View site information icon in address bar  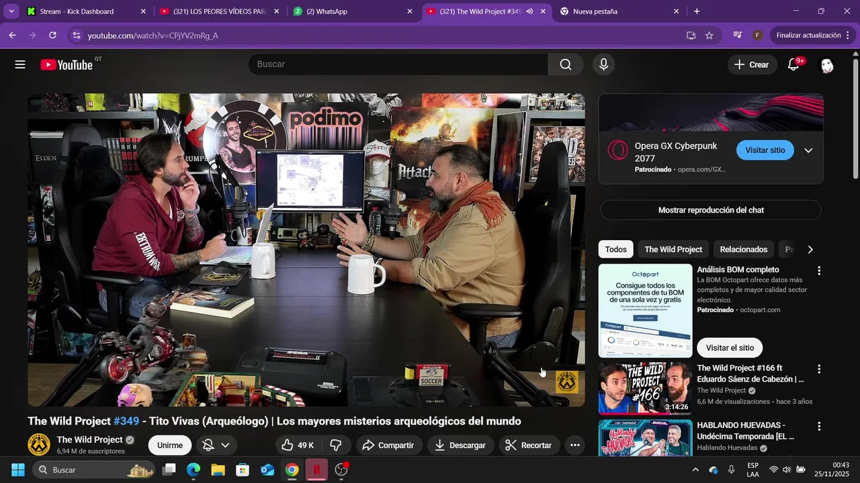tap(75, 35)
